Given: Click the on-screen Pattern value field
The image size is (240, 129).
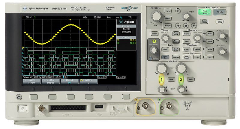Looking at the screenshot, I should (49, 77).
